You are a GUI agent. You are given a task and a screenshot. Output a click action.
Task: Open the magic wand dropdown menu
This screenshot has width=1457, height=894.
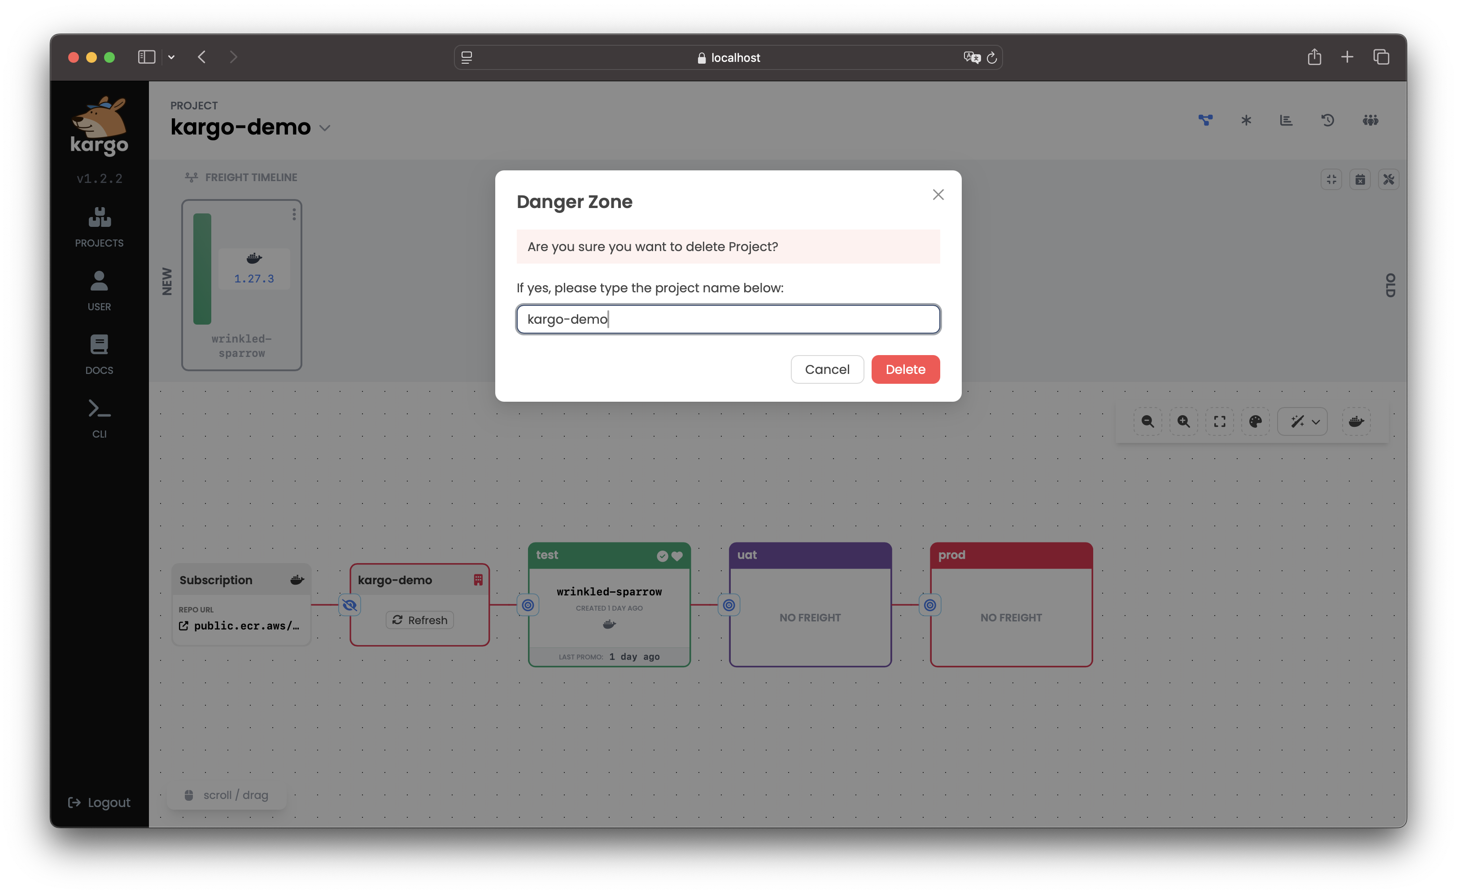point(1303,421)
